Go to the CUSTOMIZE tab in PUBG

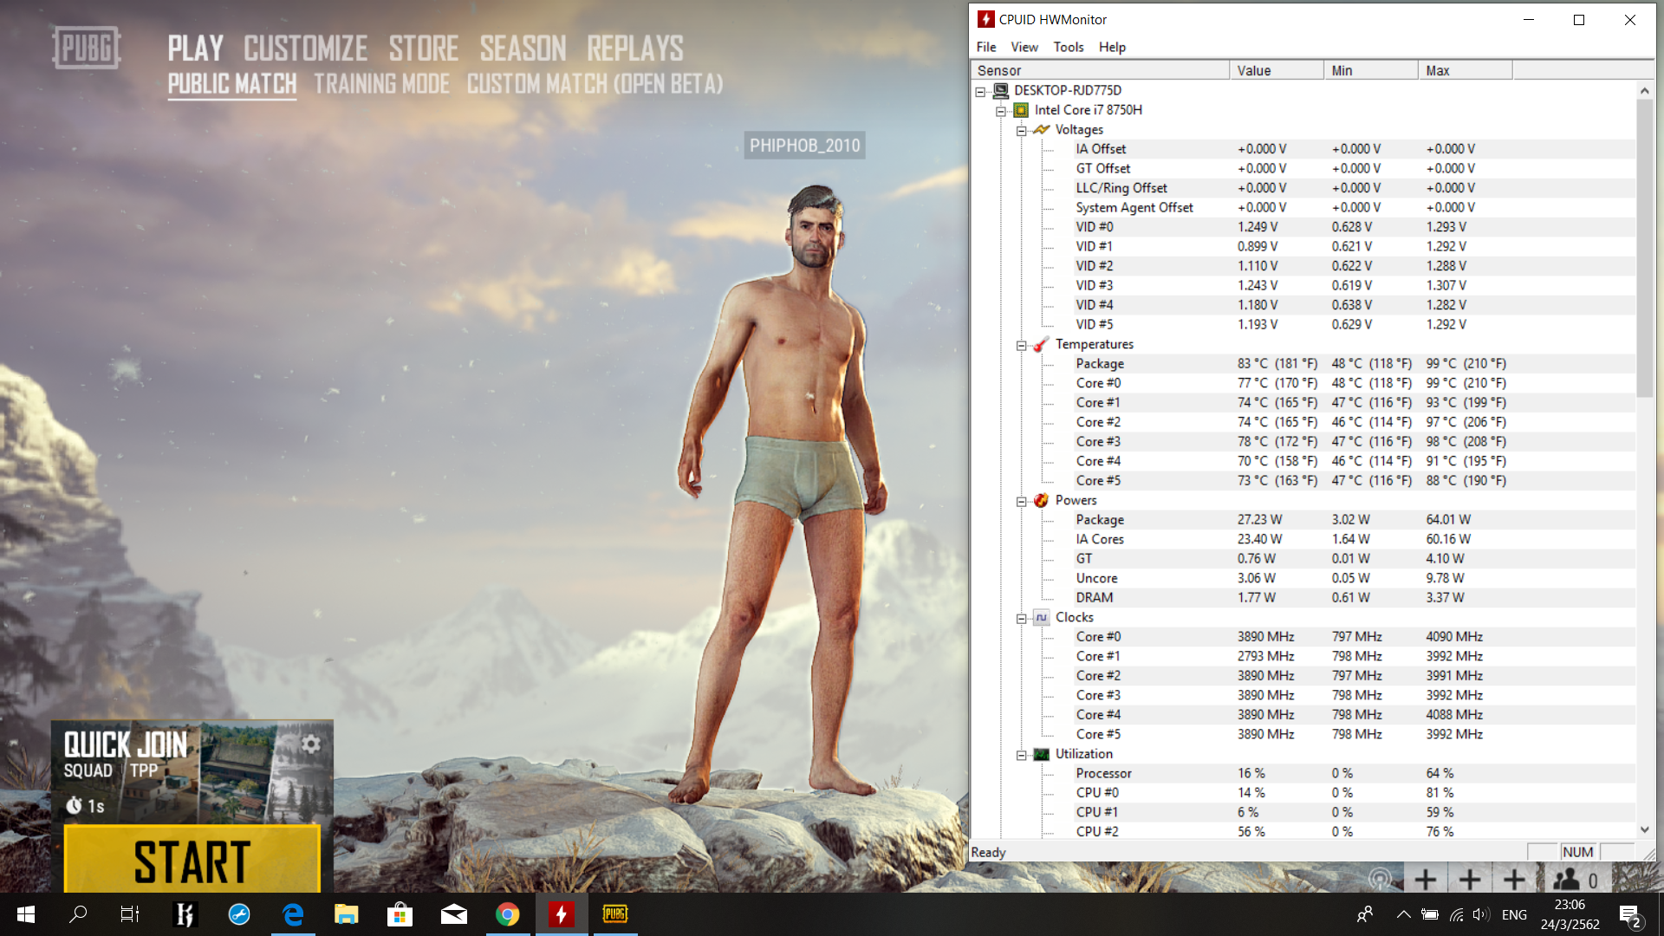(305, 49)
